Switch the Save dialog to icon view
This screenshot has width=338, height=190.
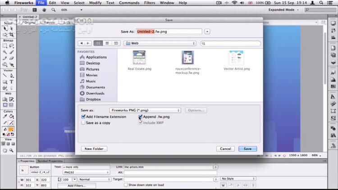click(99, 43)
